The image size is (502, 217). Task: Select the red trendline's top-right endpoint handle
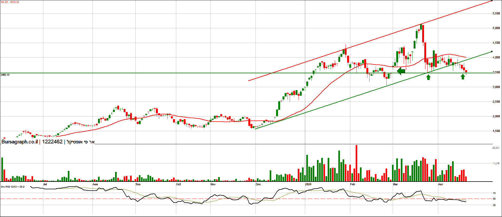pos(492,1)
